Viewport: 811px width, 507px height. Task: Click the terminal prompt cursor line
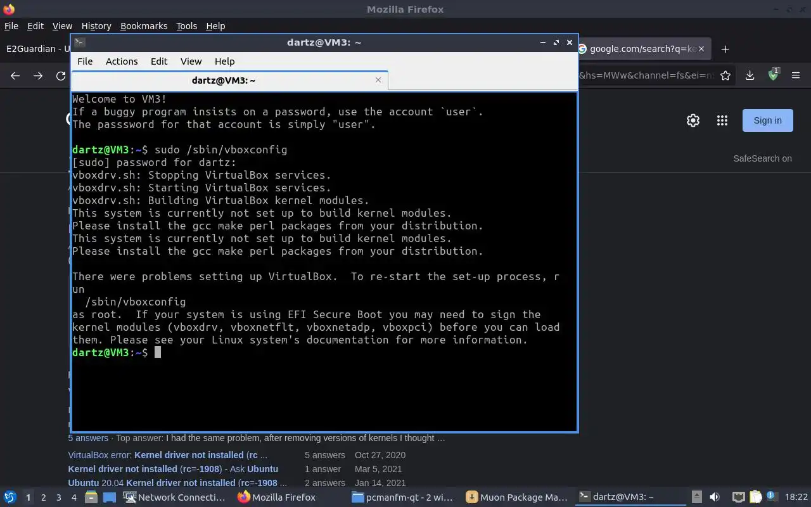click(117, 352)
